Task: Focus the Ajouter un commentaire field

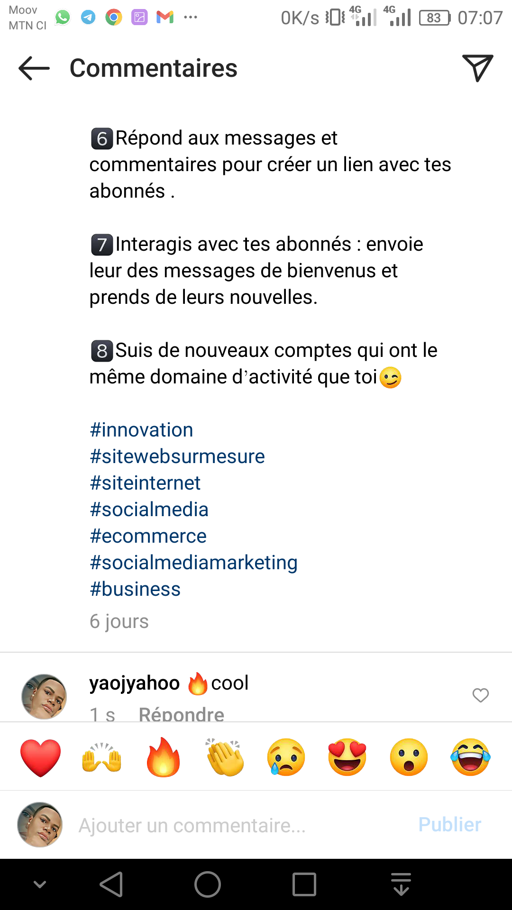Action: pyautogui.click(x=237, y=825)
